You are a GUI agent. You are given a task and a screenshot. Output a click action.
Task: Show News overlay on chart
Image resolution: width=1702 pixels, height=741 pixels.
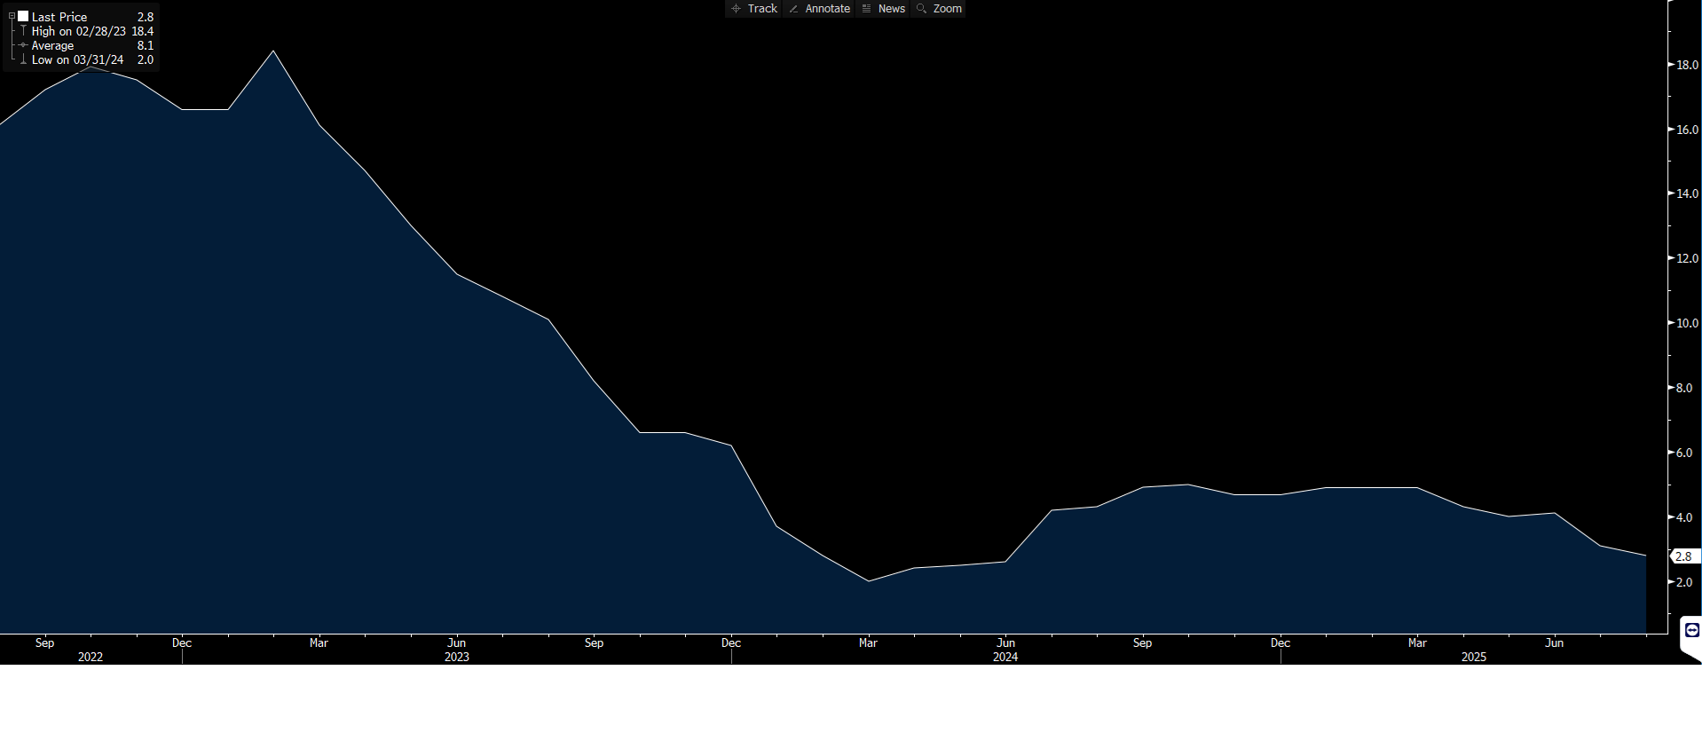tap(883, 9)
